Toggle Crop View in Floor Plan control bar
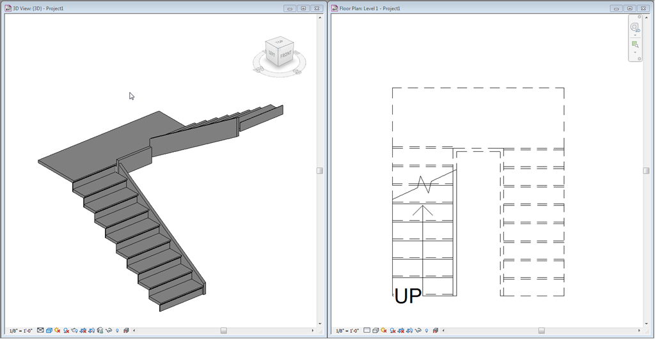The image size is (655, 339). pos(401,330)
